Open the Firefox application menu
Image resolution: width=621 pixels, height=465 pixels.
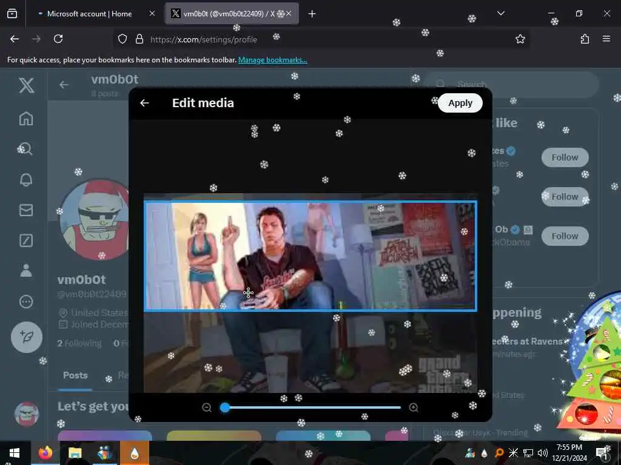[606, 39]
